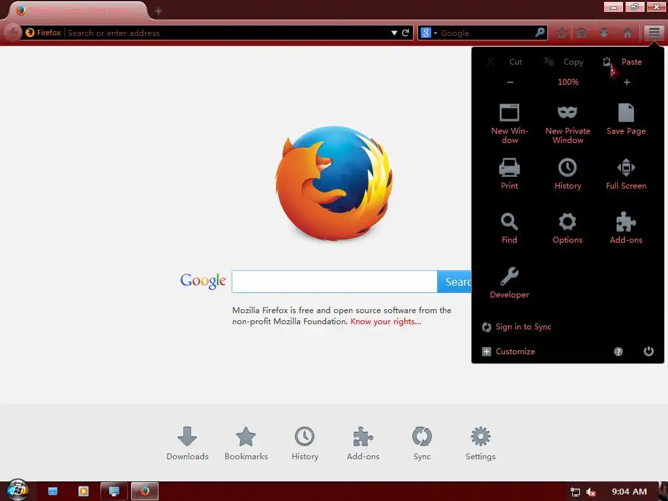This screenshot has width=668, height=501.
Task: Click Sign in to Sync
Action: click(517, 327)
